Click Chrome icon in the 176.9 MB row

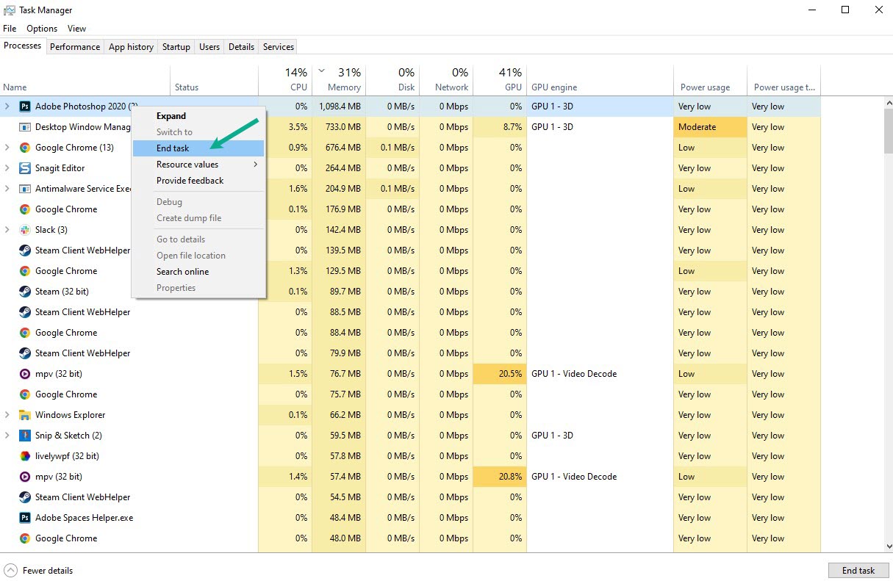[x=24, y=209]
